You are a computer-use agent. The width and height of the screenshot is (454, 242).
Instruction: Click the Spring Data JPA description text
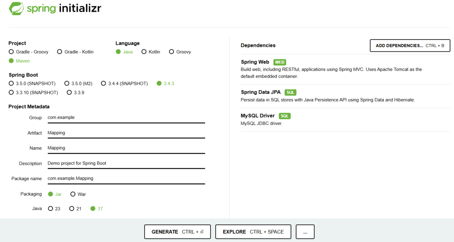pyautogui.click(x=328, y=100)
